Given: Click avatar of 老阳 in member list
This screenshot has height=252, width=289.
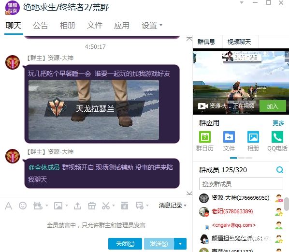Looking at the screenshot, I should [204, 211].
